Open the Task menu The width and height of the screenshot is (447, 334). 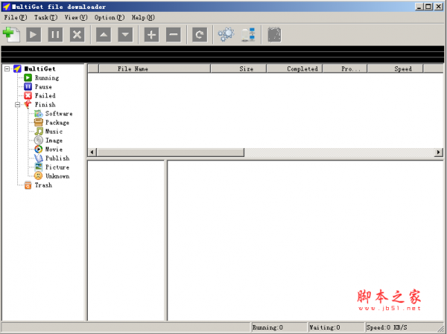coord(45,17)
